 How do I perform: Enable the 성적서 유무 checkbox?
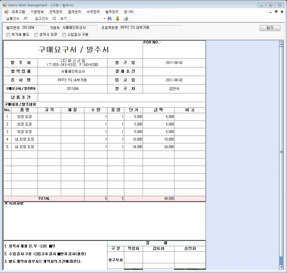[36, 35]
